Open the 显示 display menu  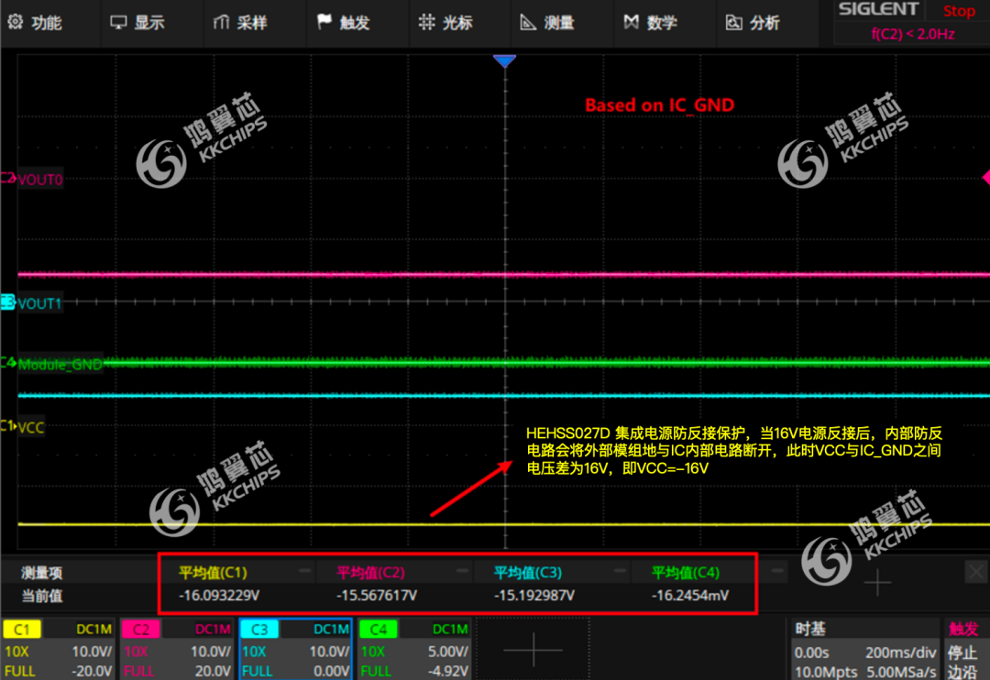point(137,23)
